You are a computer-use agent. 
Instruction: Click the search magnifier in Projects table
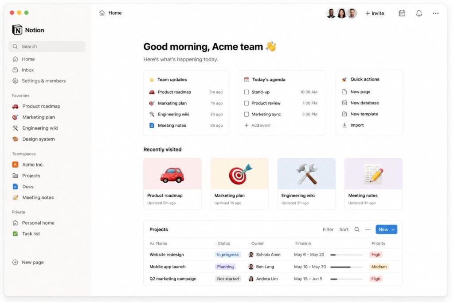pyautogui.click(x=357, y=229)
